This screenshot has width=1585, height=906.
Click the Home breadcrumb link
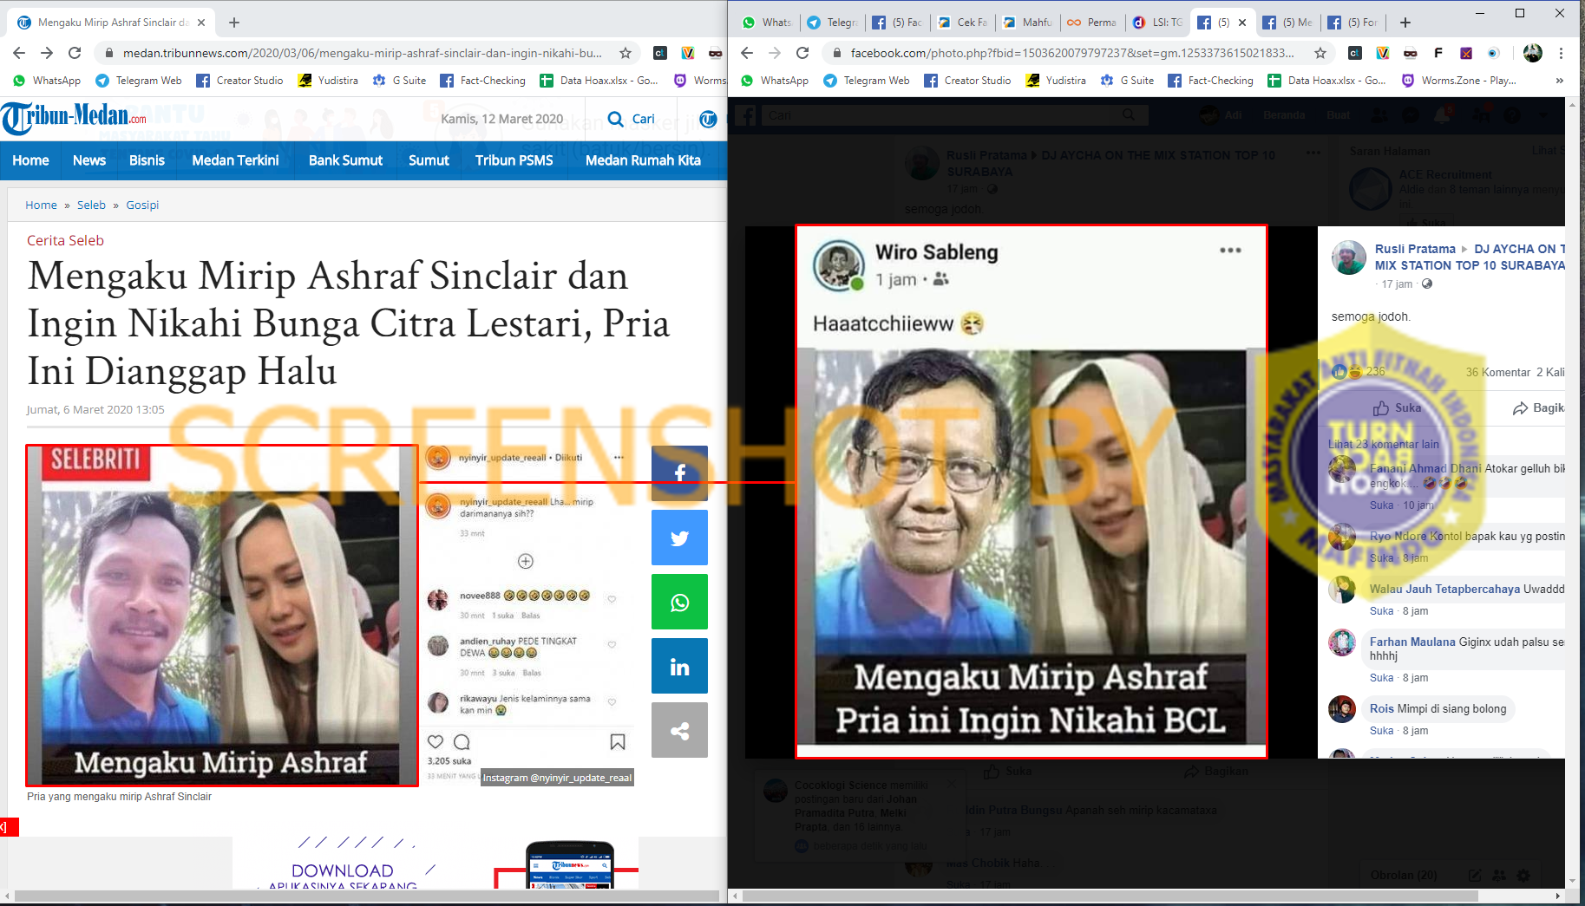(41, 205)
